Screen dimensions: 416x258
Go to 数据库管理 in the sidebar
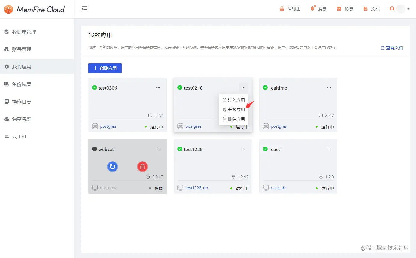tap(37, 32)
